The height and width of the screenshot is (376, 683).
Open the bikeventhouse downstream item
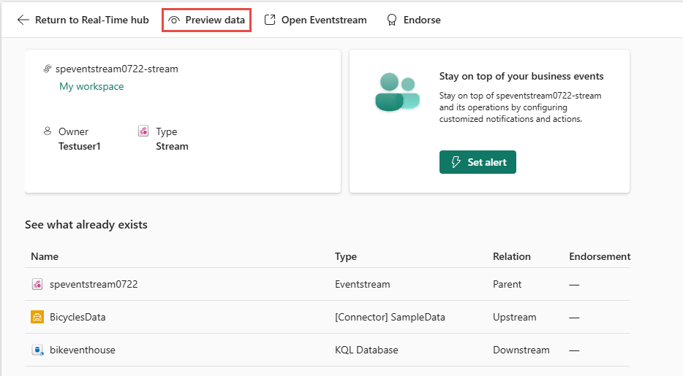(83, 350)
